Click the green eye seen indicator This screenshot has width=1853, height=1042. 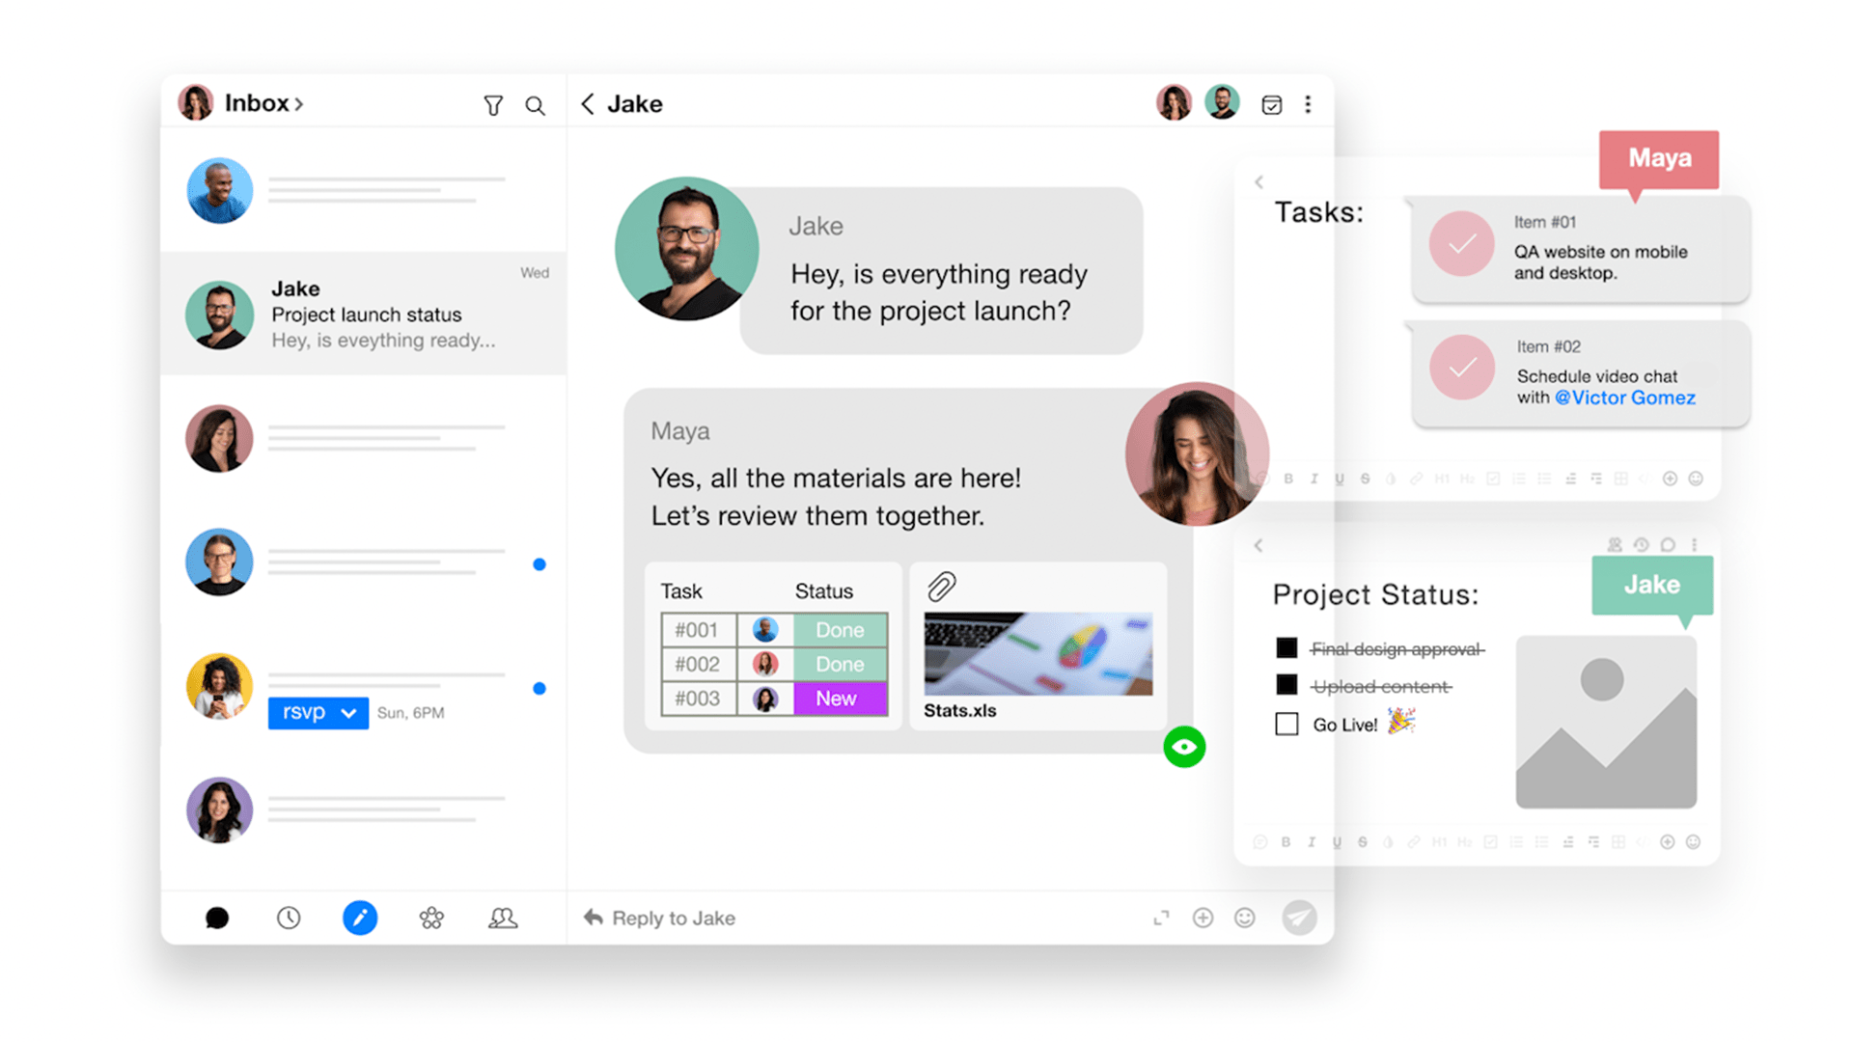tap(1184, 747)
